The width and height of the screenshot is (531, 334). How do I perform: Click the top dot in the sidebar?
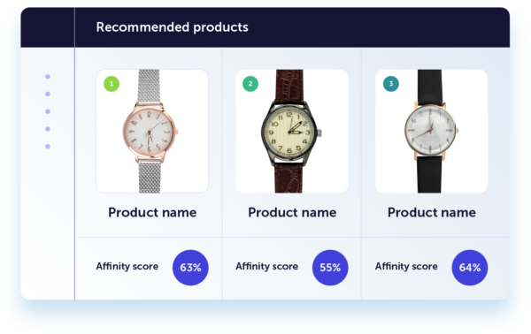tap(48, 77)
